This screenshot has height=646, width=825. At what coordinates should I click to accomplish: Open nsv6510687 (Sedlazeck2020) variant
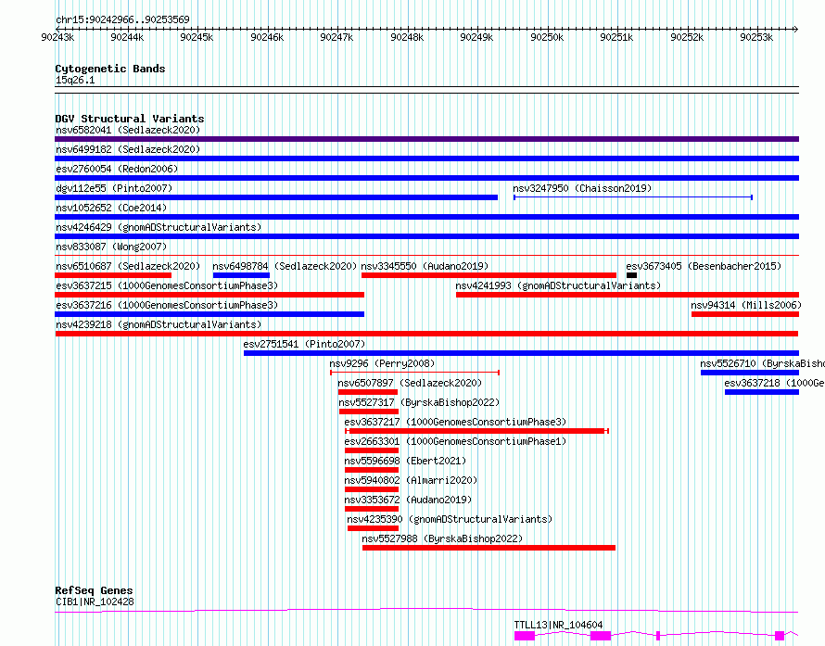tap(128, 266)
